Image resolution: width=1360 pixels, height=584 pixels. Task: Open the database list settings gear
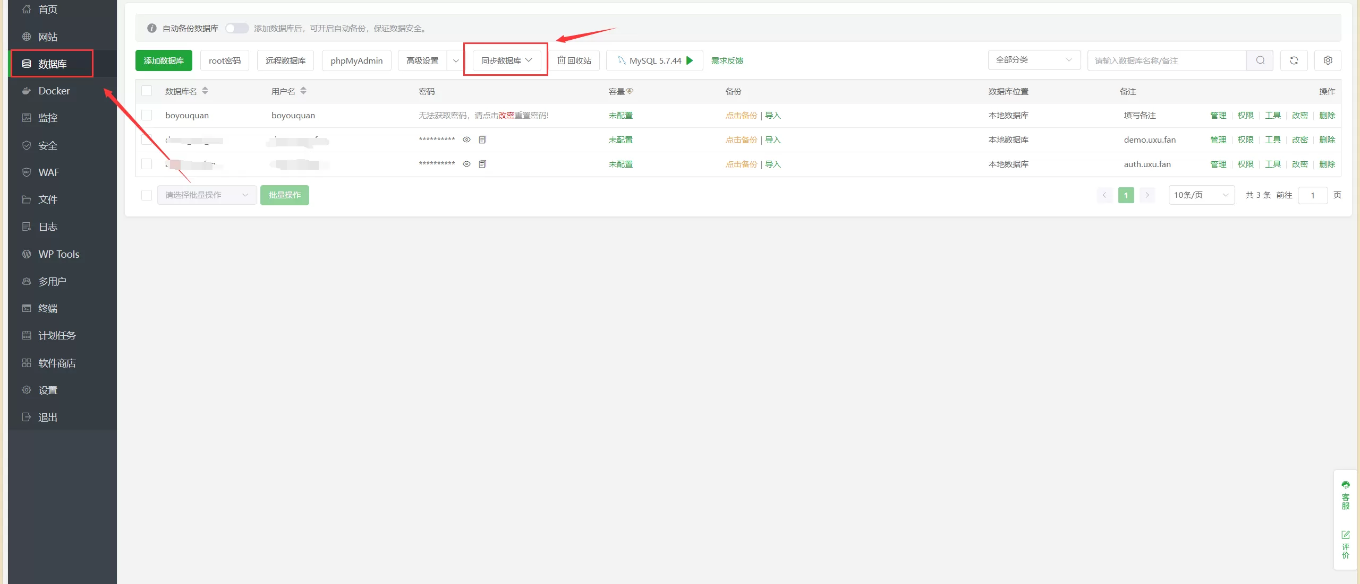(1327, 60)
